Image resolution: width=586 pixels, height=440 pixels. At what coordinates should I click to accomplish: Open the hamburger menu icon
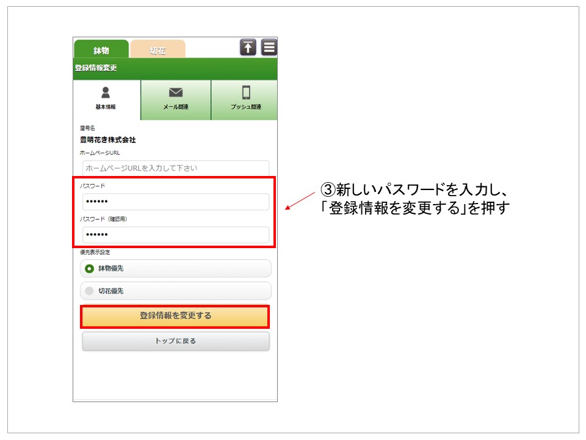[x=269, y=47]
